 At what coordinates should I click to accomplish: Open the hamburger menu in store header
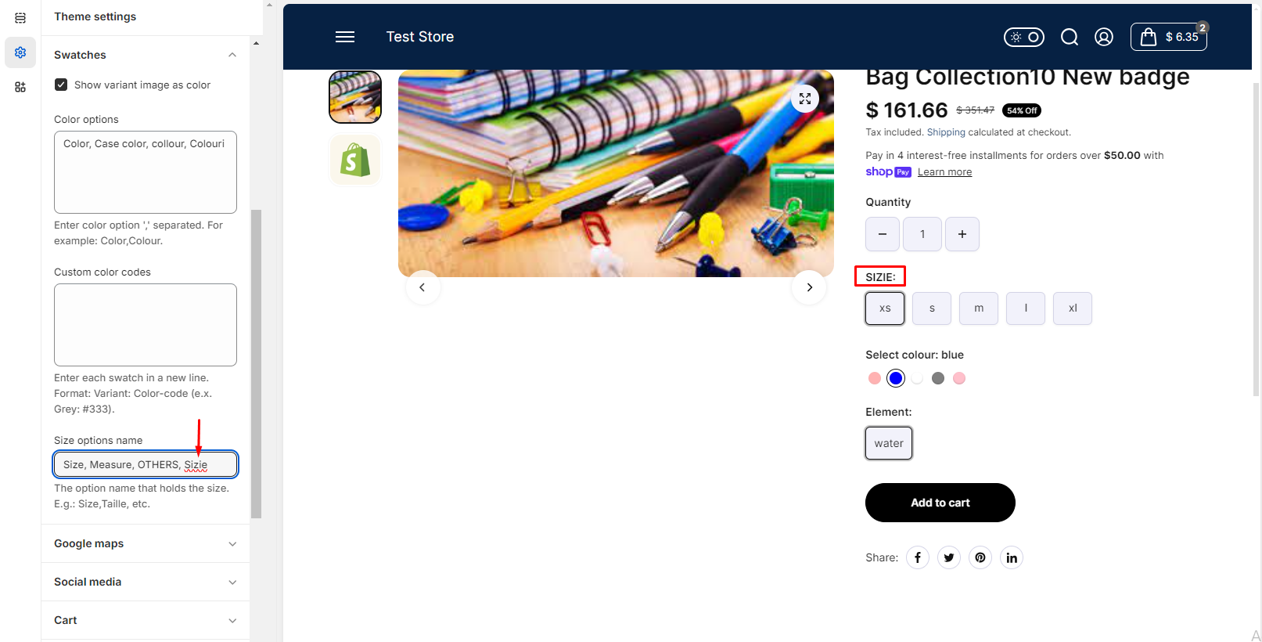point(345,37)
